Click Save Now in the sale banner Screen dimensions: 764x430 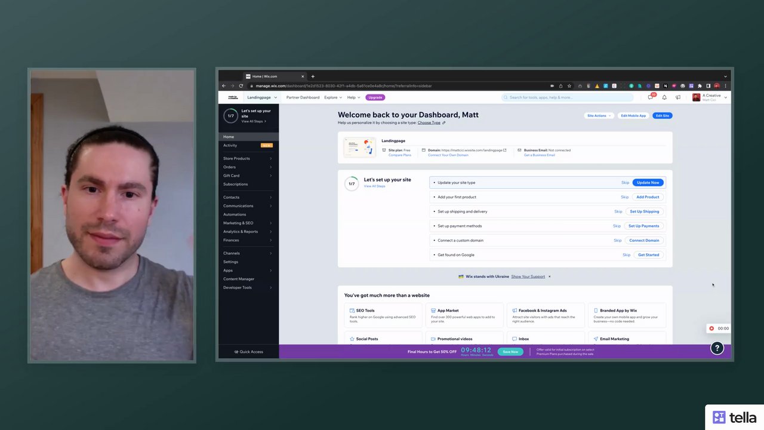pyautogui.click(x=510, y=352)
